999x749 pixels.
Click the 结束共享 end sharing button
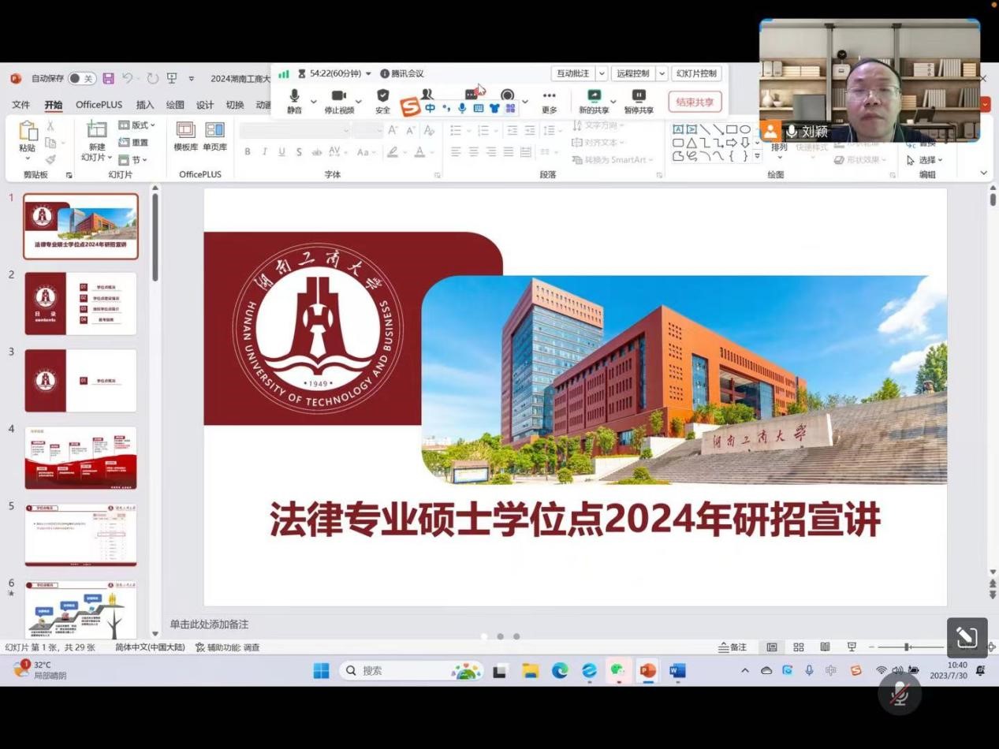[x=695, y=102]
